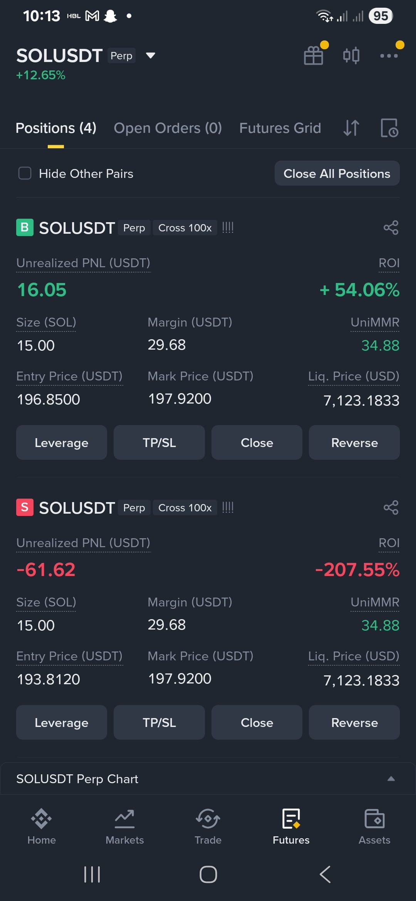Switch to the Futures Grid tab

point(280,128)
